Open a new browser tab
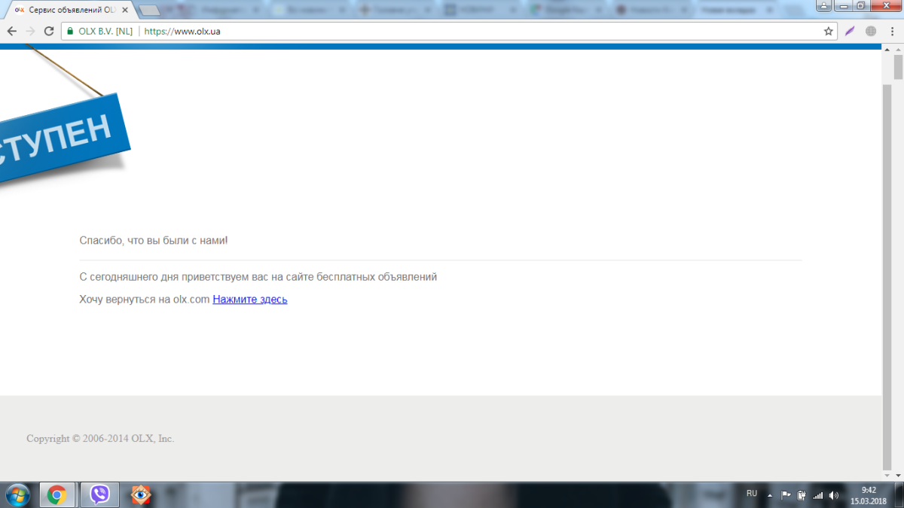This screenshot has height=508, width=904. (x=150, y=11)
